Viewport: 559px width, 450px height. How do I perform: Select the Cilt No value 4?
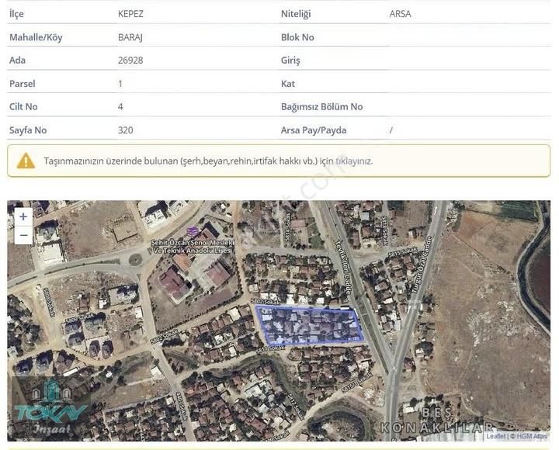click(x=120, y=106)
